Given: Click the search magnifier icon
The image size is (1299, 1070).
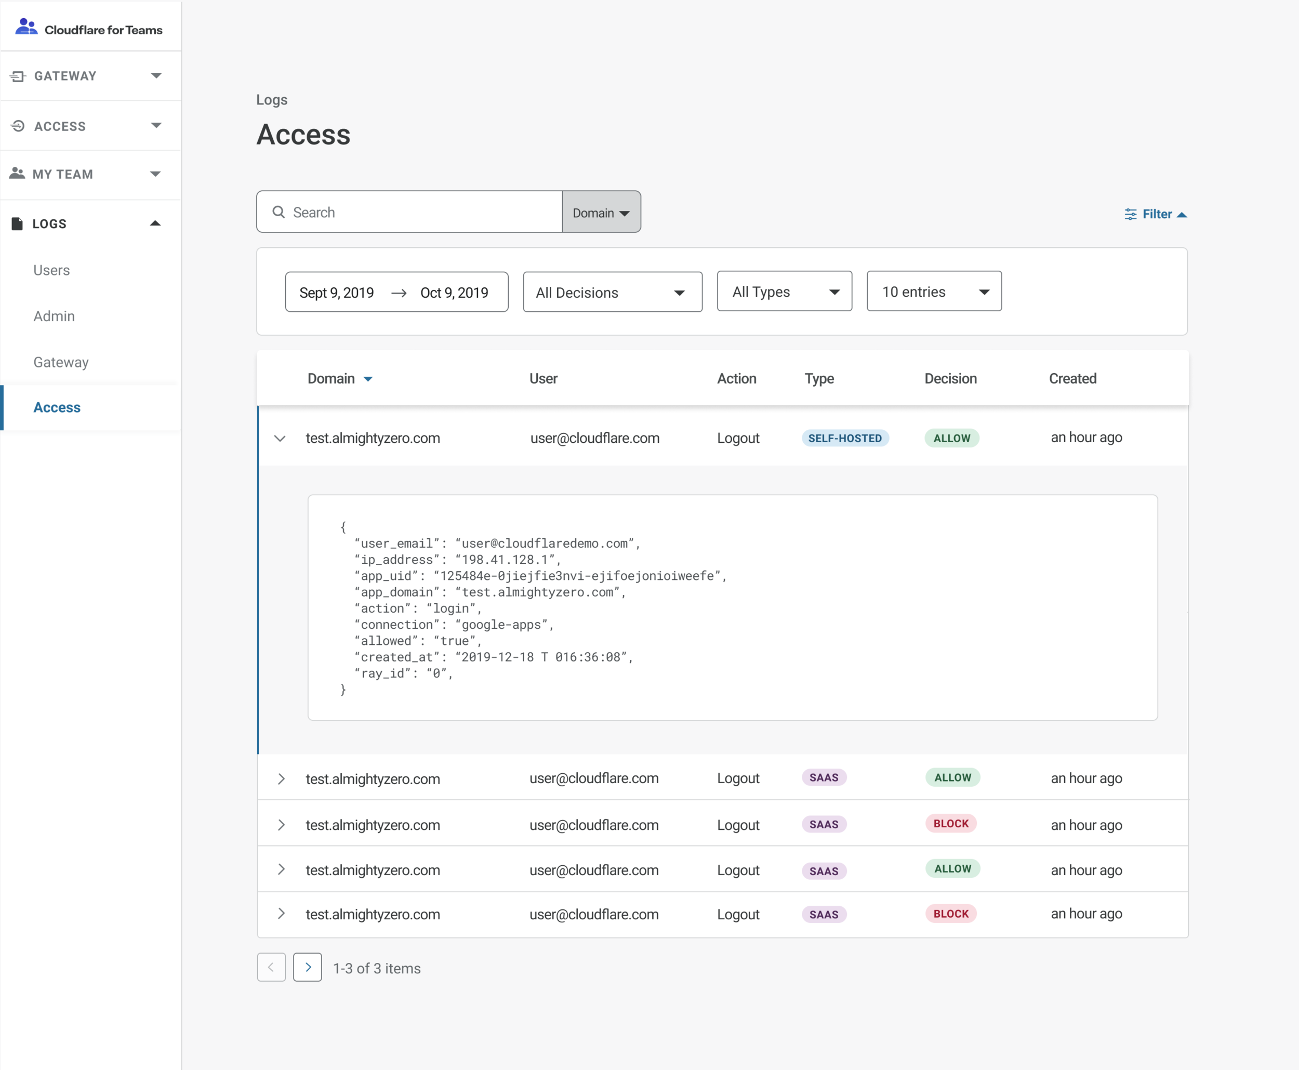Looking at the screenshot, I should (279, 212).
